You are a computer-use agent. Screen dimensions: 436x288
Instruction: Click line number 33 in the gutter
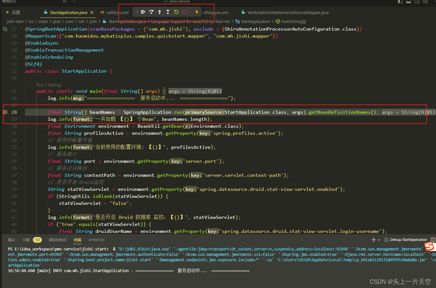pos(14,147)
